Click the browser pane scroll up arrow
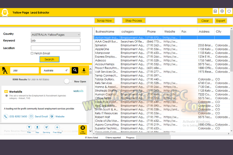This screenshot has width=233, height=155. pos(90,69)
